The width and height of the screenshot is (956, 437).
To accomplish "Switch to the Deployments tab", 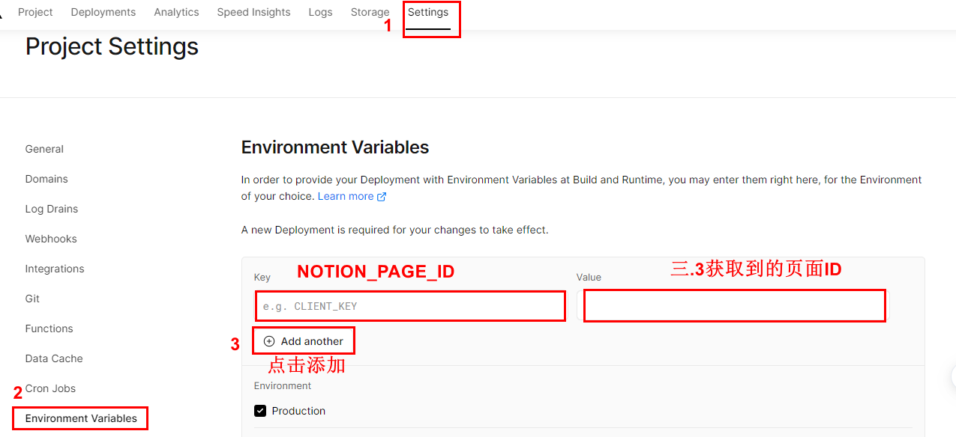I will pyautogui.click(x=103, y=12).
